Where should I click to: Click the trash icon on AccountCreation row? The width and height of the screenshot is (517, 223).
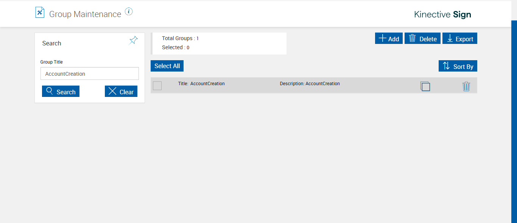[466, 86]
